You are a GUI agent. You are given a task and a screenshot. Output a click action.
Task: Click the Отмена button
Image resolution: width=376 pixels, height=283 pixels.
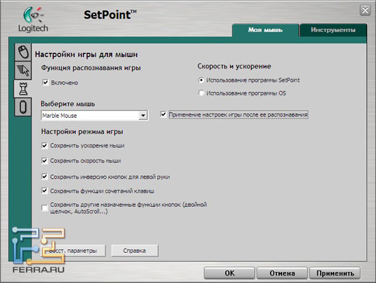[282, 273]
